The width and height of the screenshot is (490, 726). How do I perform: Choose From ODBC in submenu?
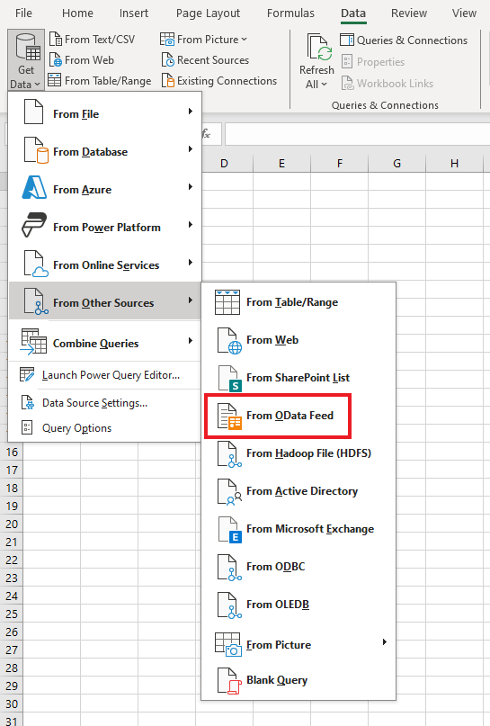click(298, 567)
